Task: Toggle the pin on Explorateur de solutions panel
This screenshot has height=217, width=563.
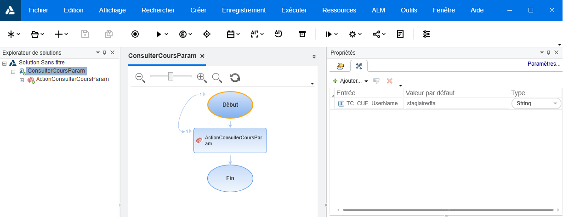Action: pyautogui.click(x=105, y=53)
